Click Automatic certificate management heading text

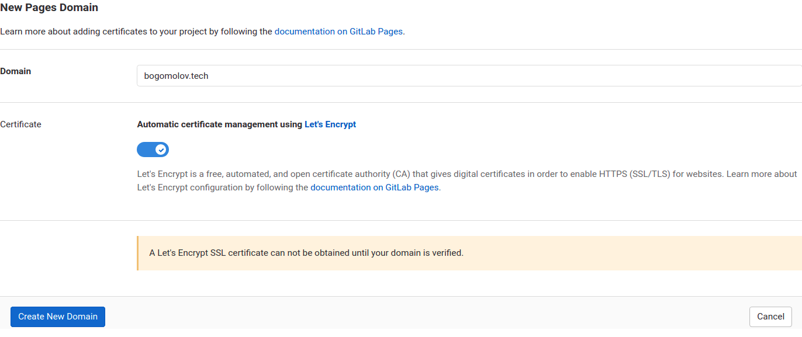(220, 124)
